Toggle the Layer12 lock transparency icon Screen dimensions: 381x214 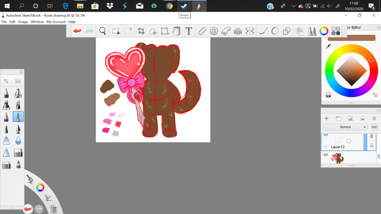click(x=372, y=145)
